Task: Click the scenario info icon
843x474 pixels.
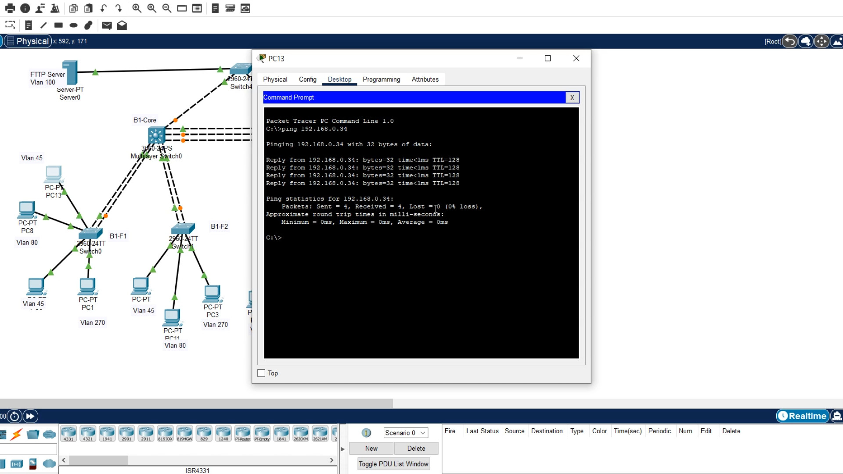Action: click(367, 433)
